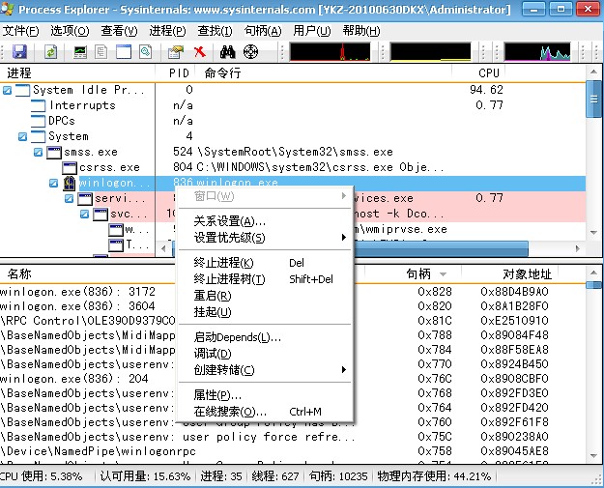Open 属性(P)... from context menu
The image size is (604, 488).
click(x=266, y=395)
